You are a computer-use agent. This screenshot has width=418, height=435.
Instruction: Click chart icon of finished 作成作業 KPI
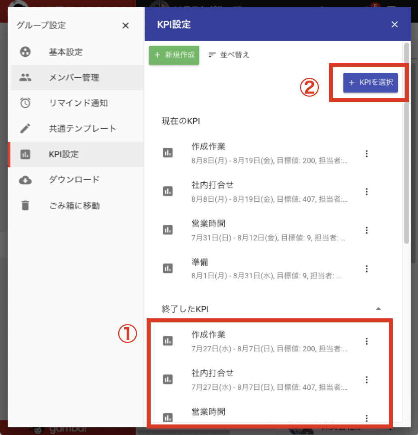point(168,341)
